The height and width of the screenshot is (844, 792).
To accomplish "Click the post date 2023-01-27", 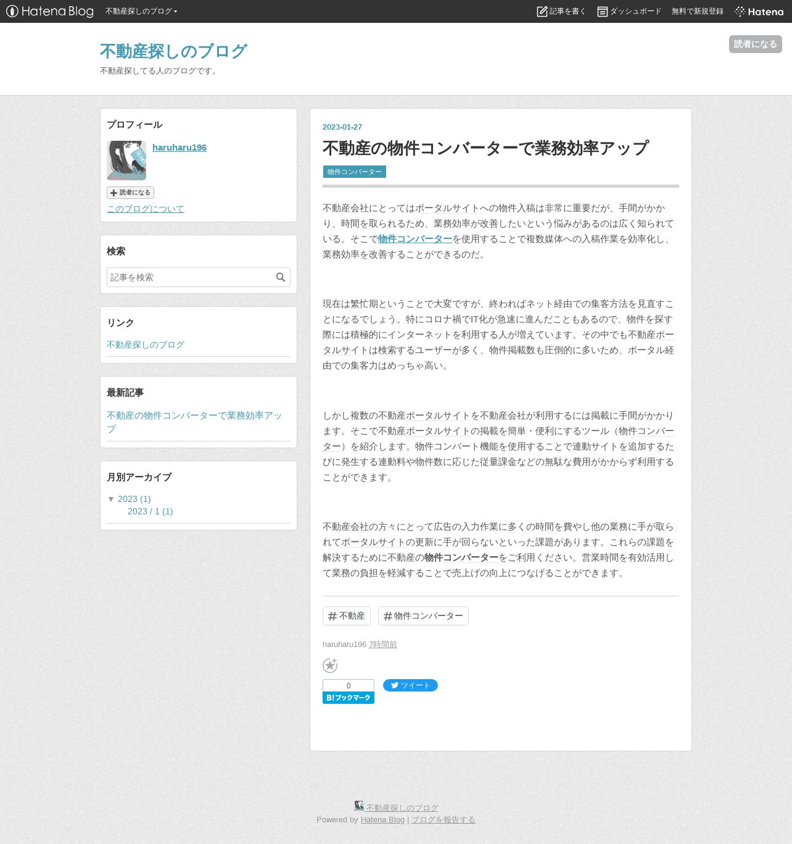I will [342, 127].
